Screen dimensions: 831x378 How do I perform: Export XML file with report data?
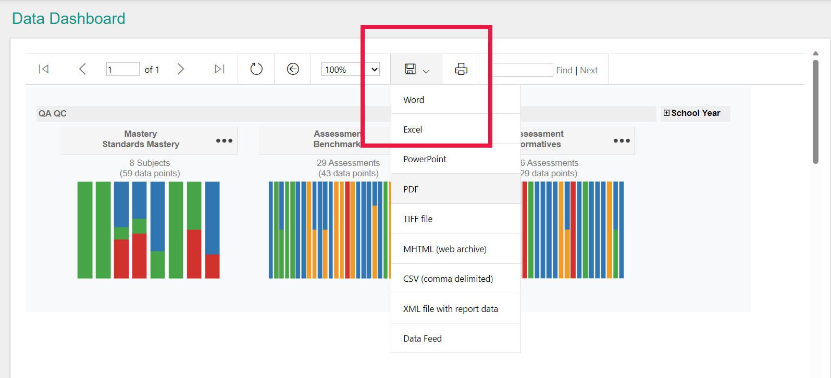(x=456, y=309)
